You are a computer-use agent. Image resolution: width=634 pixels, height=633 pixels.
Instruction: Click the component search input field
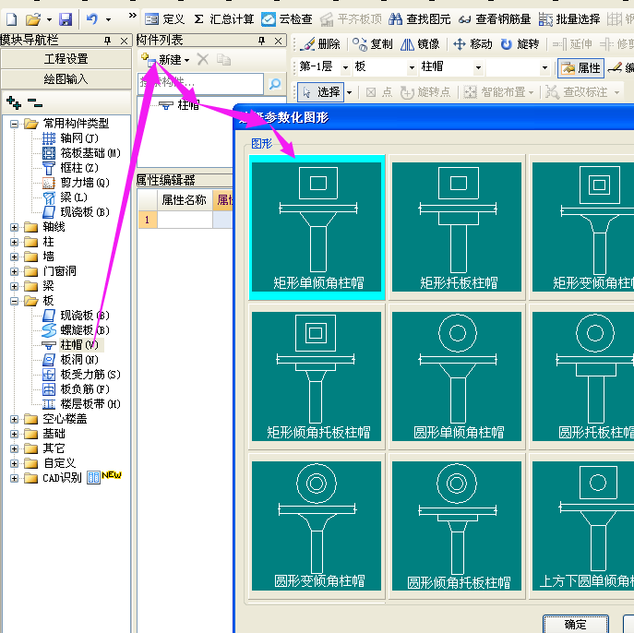click(x=200, y=84)
